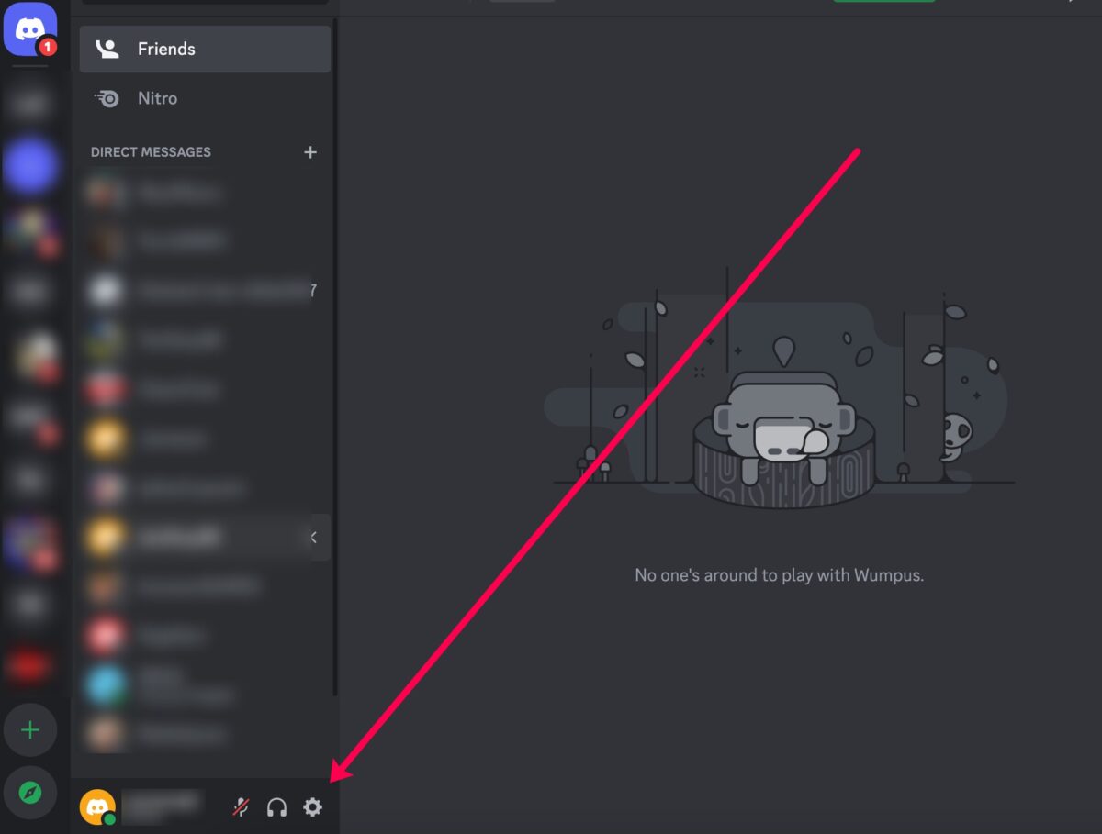The width and height of the screenshot is (1102, 834).
Task: Click your avatar in the user panel
Action: tap(97, 806)
